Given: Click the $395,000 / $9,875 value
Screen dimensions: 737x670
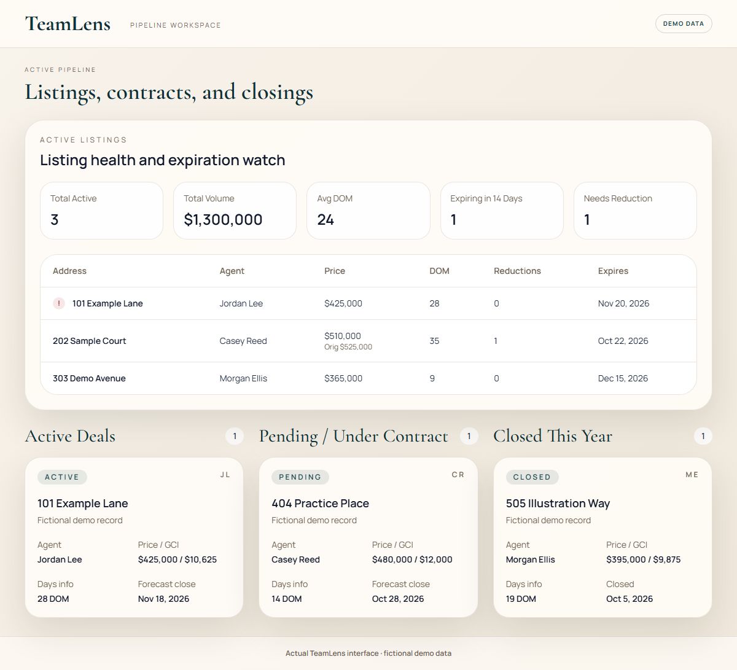Looking at the screenshot, I should [x=644, y=559].
